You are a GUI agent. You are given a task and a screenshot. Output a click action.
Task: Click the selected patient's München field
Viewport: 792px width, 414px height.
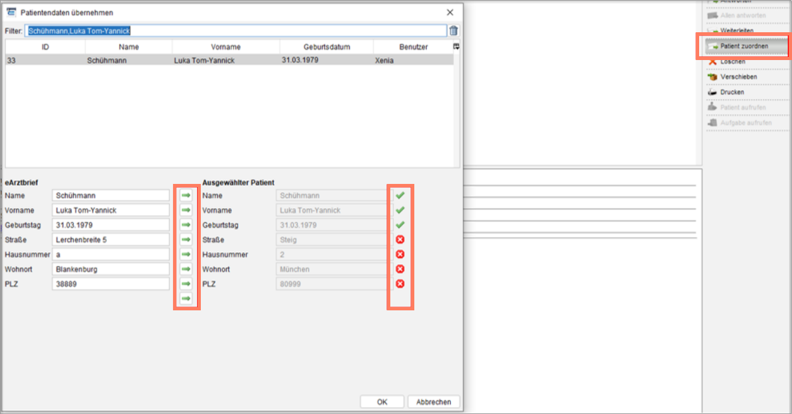pos(333,269)
